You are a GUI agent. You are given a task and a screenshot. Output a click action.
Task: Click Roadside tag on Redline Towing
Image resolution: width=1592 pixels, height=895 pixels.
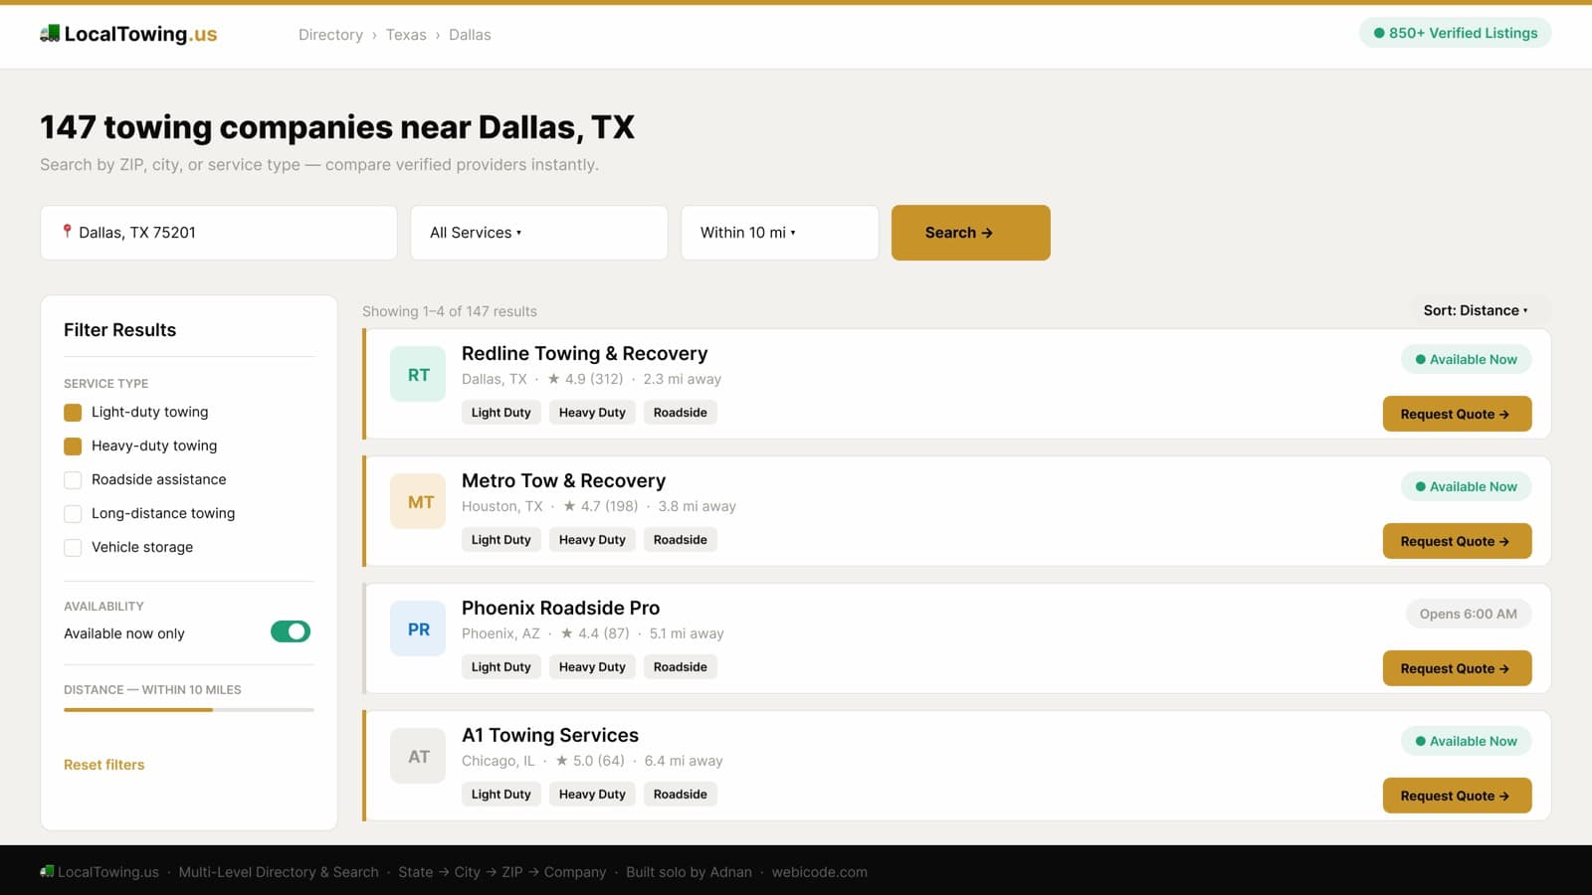pos(681,413)
